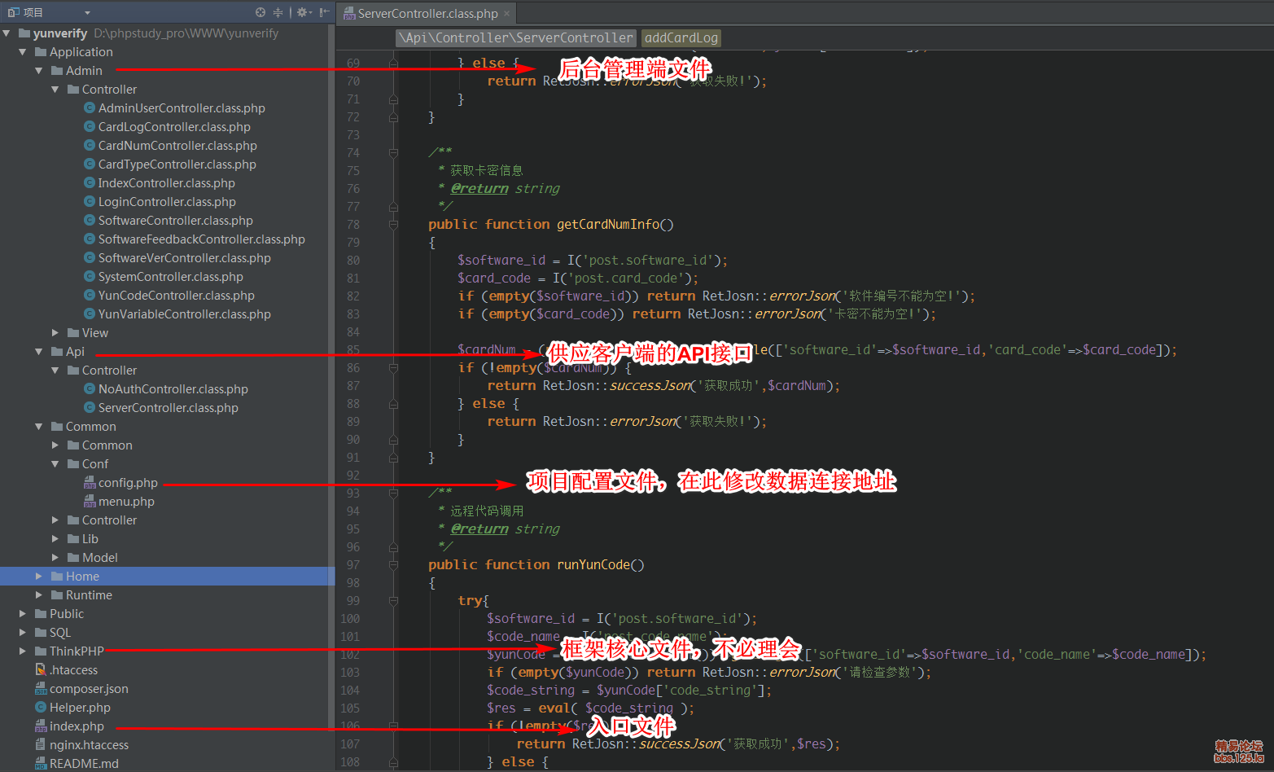Toggle code fold at getCardNumInfo function line

(394, 225)
